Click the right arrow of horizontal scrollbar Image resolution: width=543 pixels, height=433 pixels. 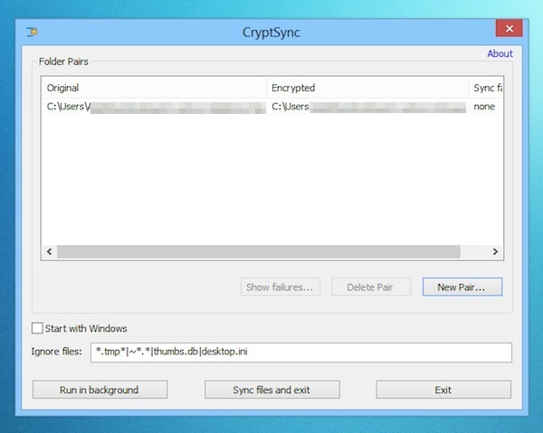(495, 251)
